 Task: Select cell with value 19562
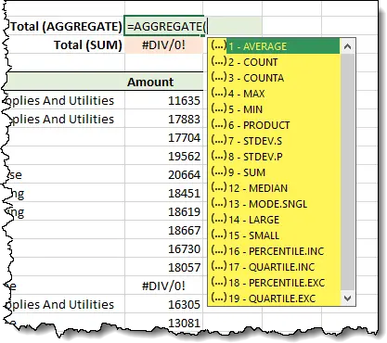(164, 156)
